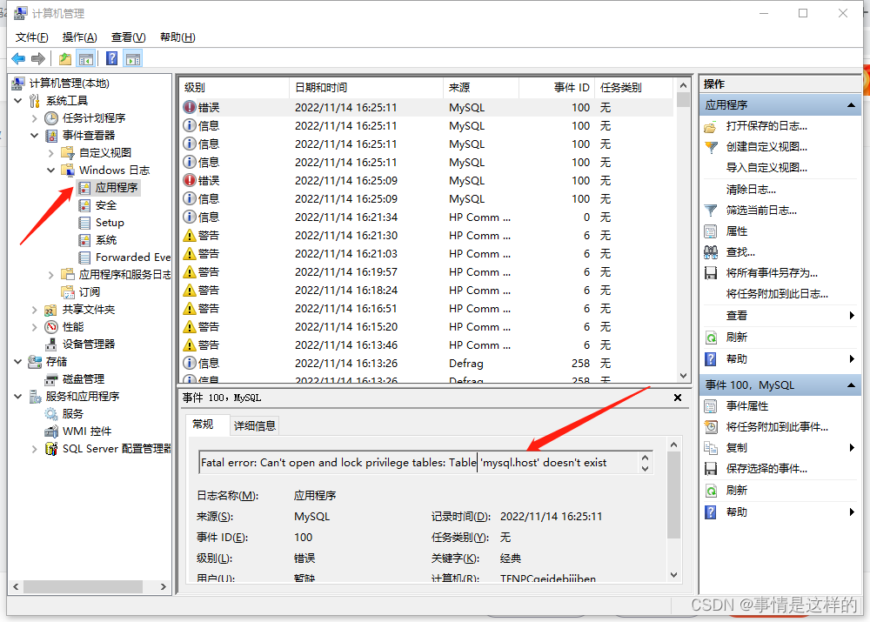Click into the Fatal error description text box

point(419,462)
